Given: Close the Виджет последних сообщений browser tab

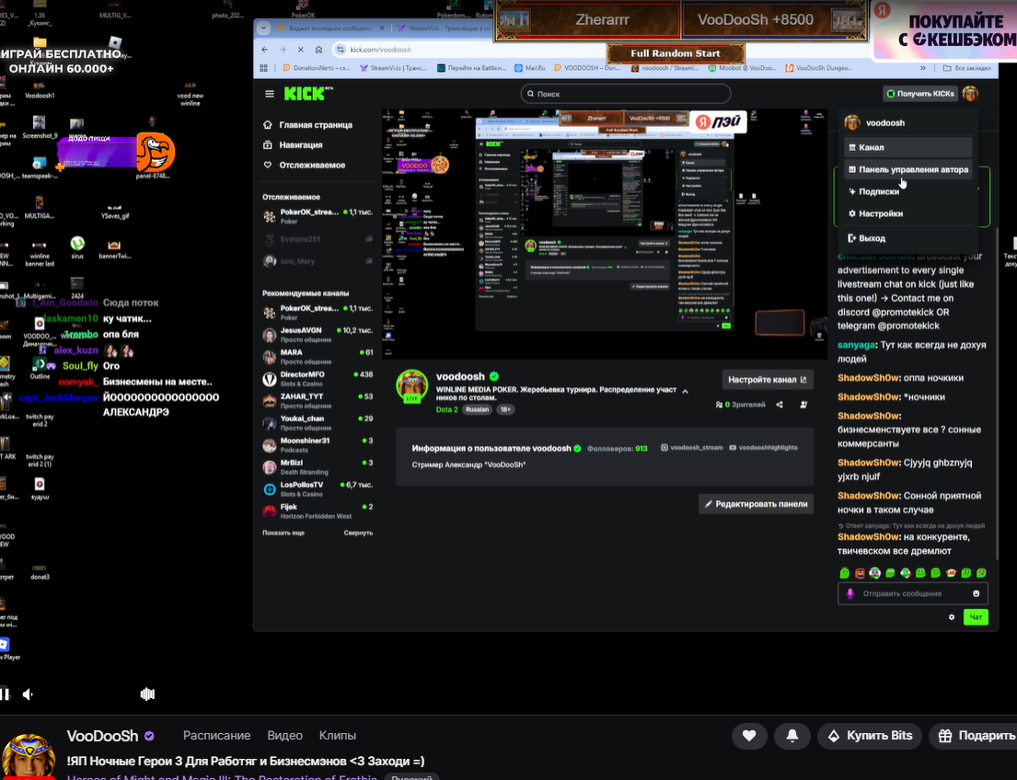Looking at the screenshot, I should coord(381,28).
